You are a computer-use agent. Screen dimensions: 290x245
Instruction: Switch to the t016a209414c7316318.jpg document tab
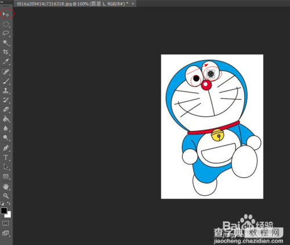click(72, 3)
